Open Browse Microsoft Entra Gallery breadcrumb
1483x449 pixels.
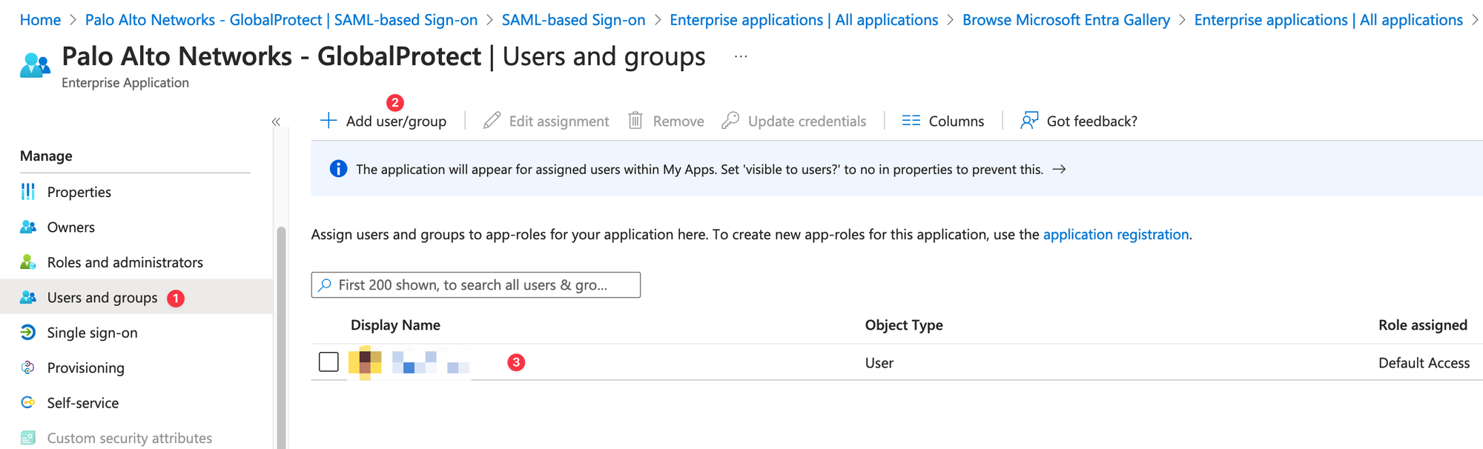tap(1066, 20)
